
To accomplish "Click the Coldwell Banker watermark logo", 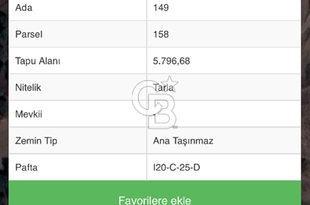I will 155,102.
